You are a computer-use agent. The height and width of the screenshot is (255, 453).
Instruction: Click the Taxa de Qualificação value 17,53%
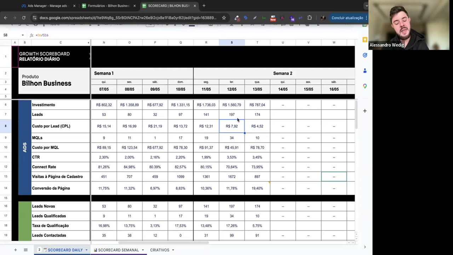[x=180, y=226]
